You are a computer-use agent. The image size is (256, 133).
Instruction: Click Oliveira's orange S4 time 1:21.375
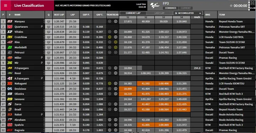coord(182,94)
